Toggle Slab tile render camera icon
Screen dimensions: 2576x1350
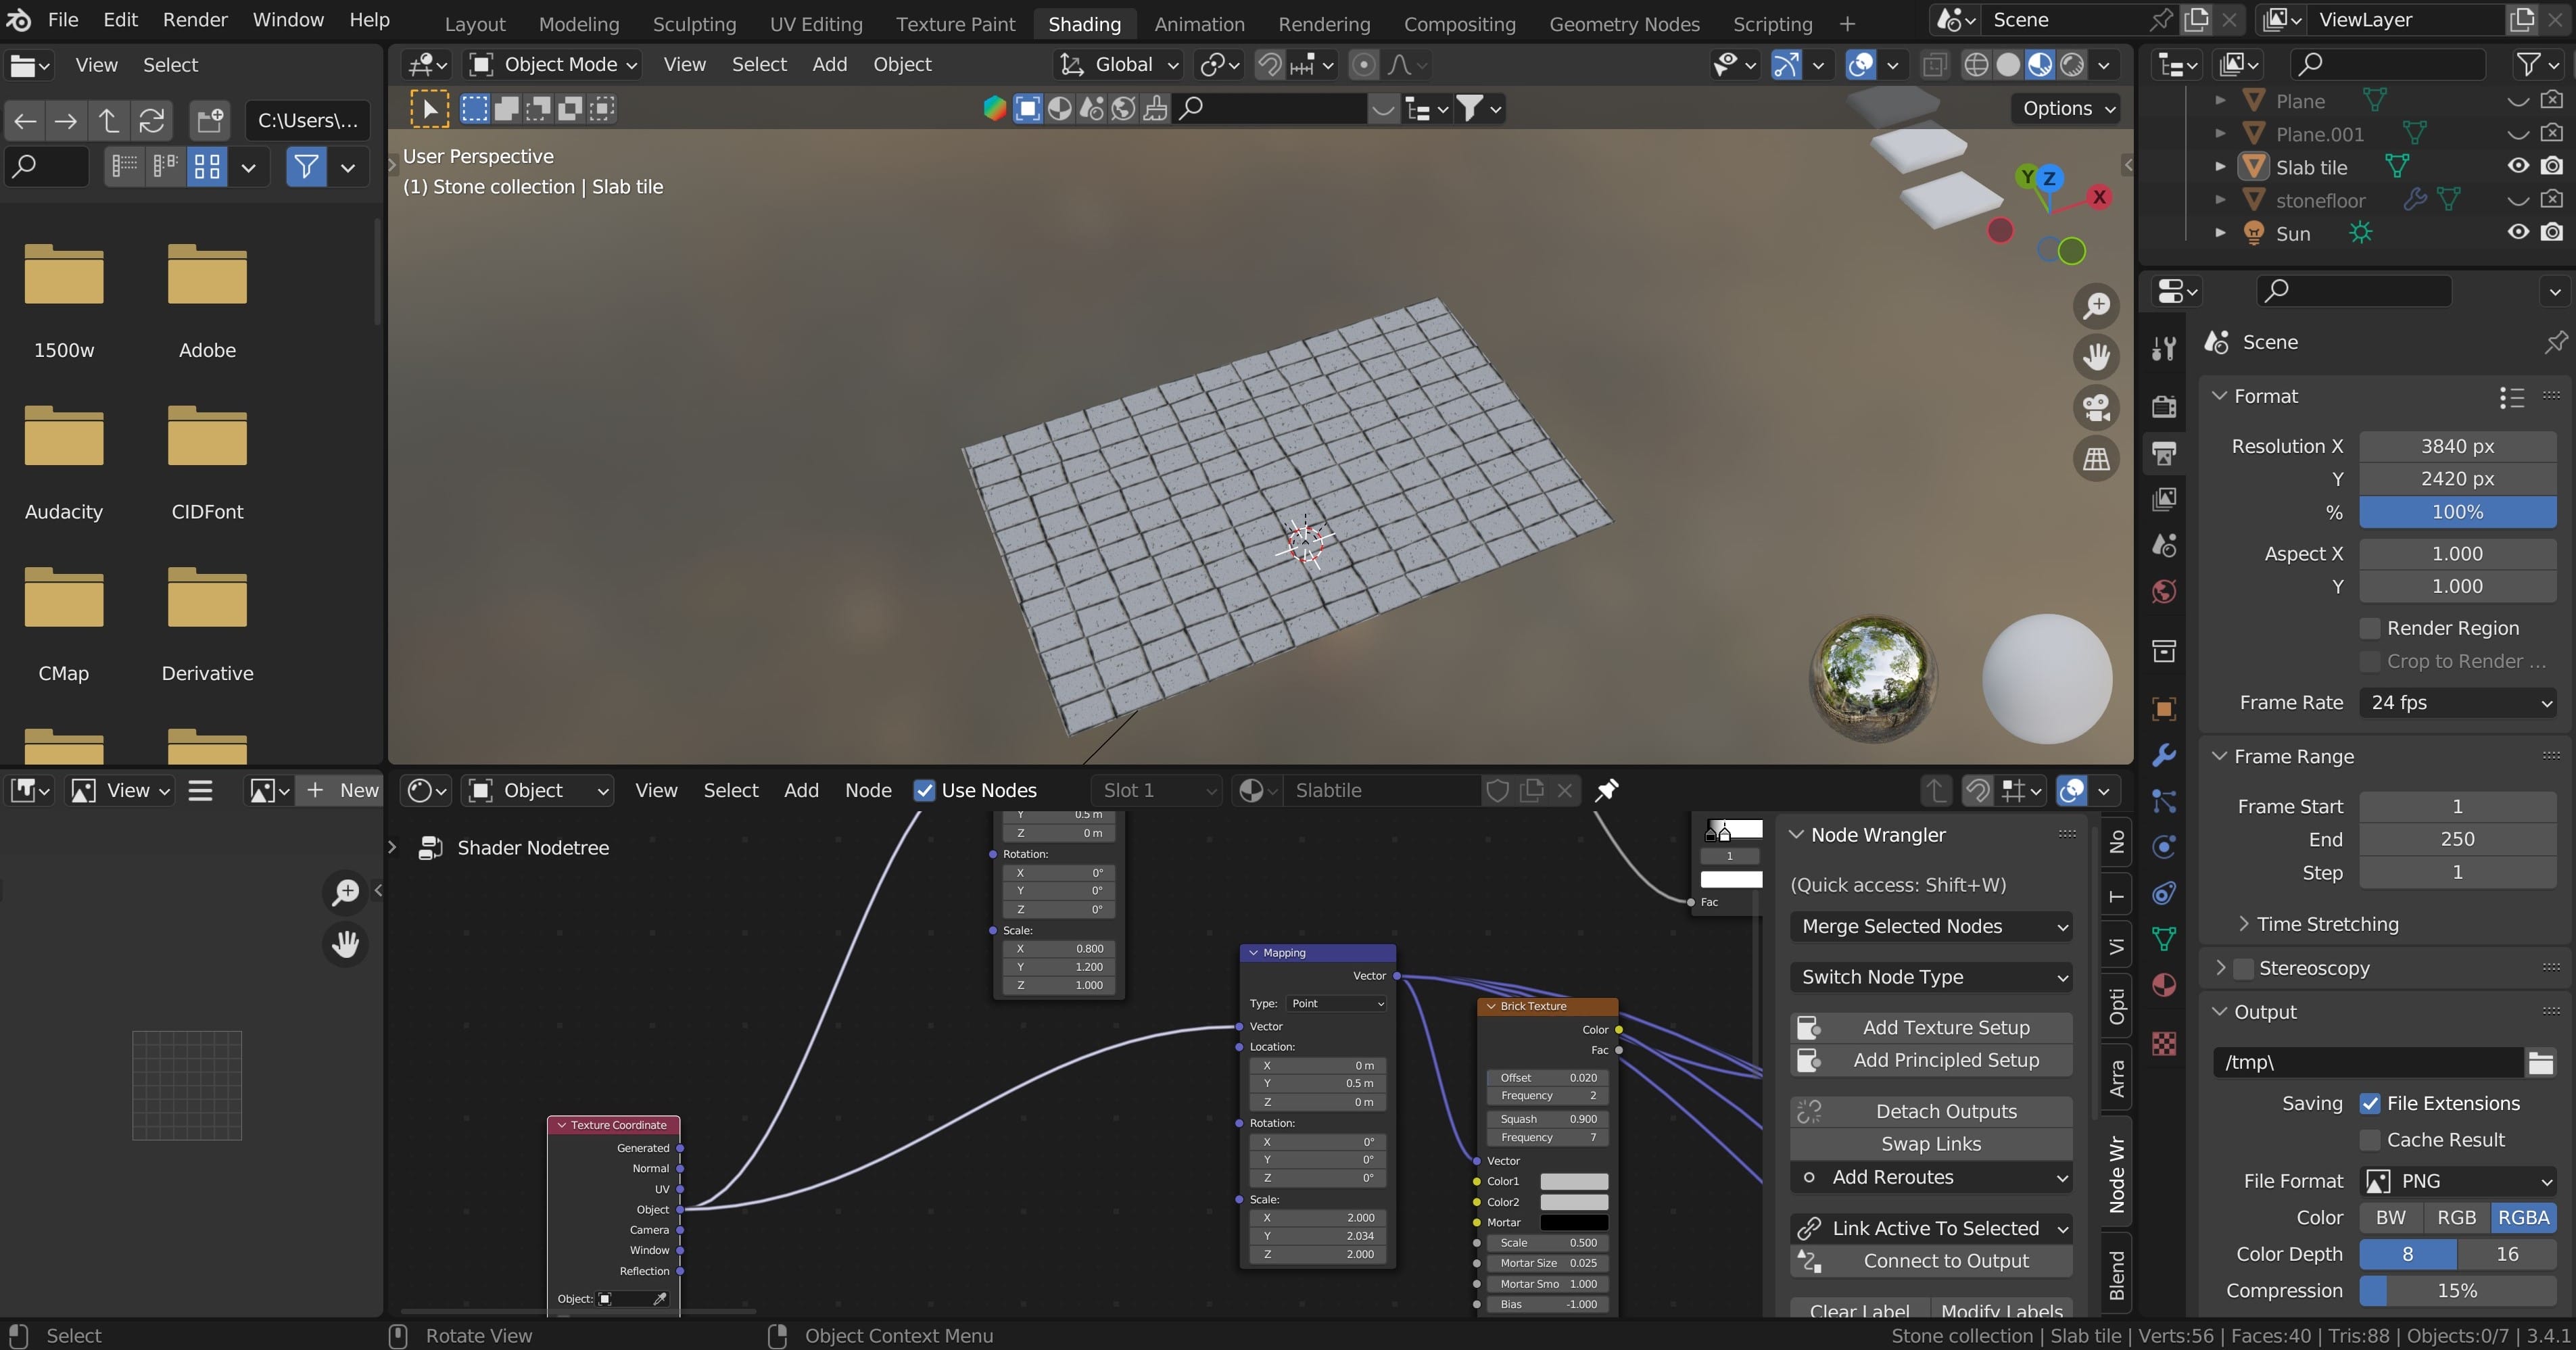tap(2552, 166)
